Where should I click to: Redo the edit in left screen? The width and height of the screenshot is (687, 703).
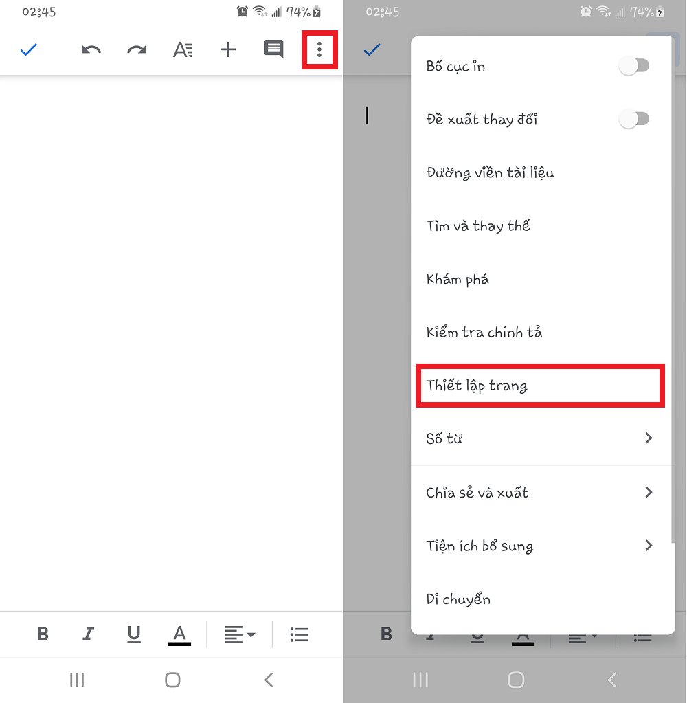tap(137, 49)
